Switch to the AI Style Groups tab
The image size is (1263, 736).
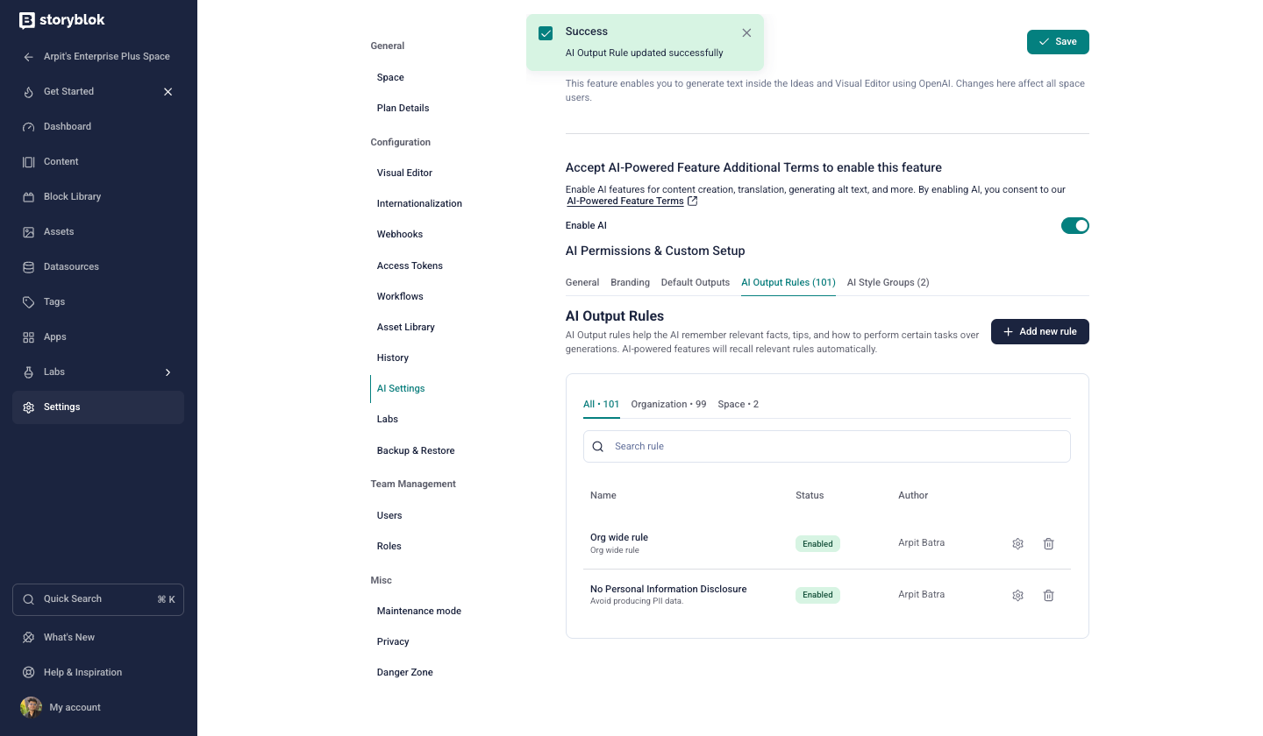(888, 282)
